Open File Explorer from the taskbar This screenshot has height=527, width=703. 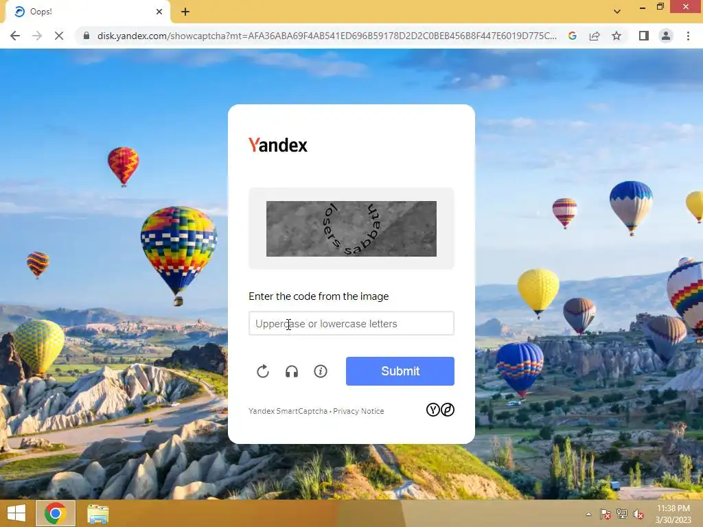(x=97, y=513)
